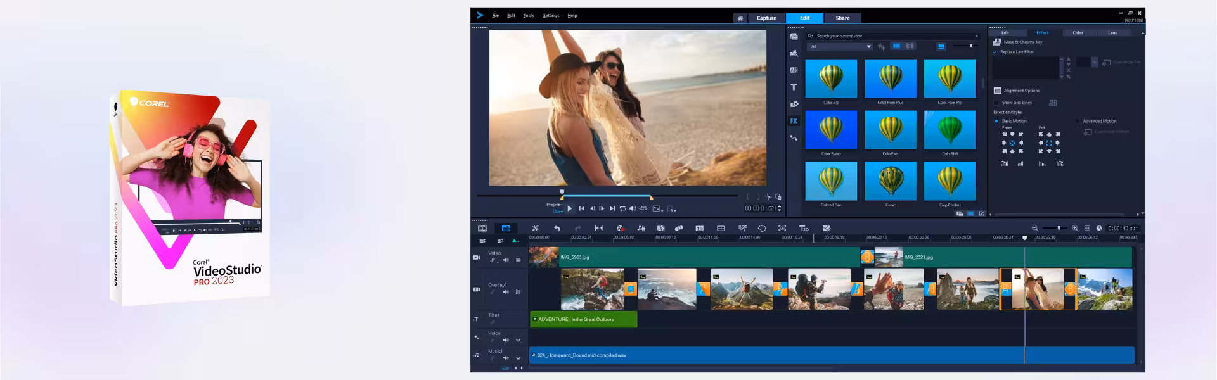Select the Advanced Motion radio button
Screen dimensions: 1217x380
(x=1078, y=121)
